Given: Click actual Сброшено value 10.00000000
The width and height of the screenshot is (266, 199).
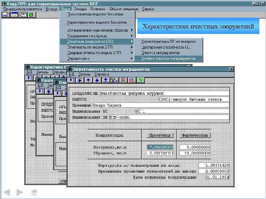Looking at the screenshot, I should [x=195, y=153].
